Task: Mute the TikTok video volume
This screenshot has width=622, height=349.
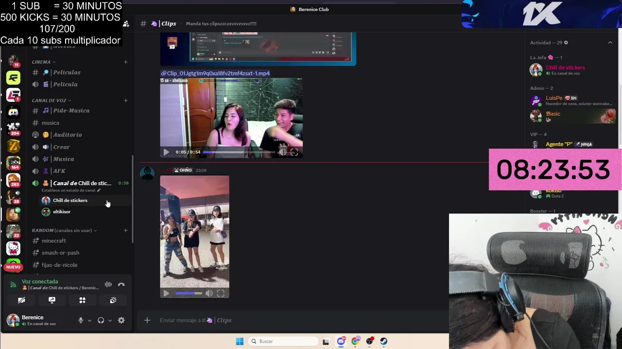Action: coord(209,293)
